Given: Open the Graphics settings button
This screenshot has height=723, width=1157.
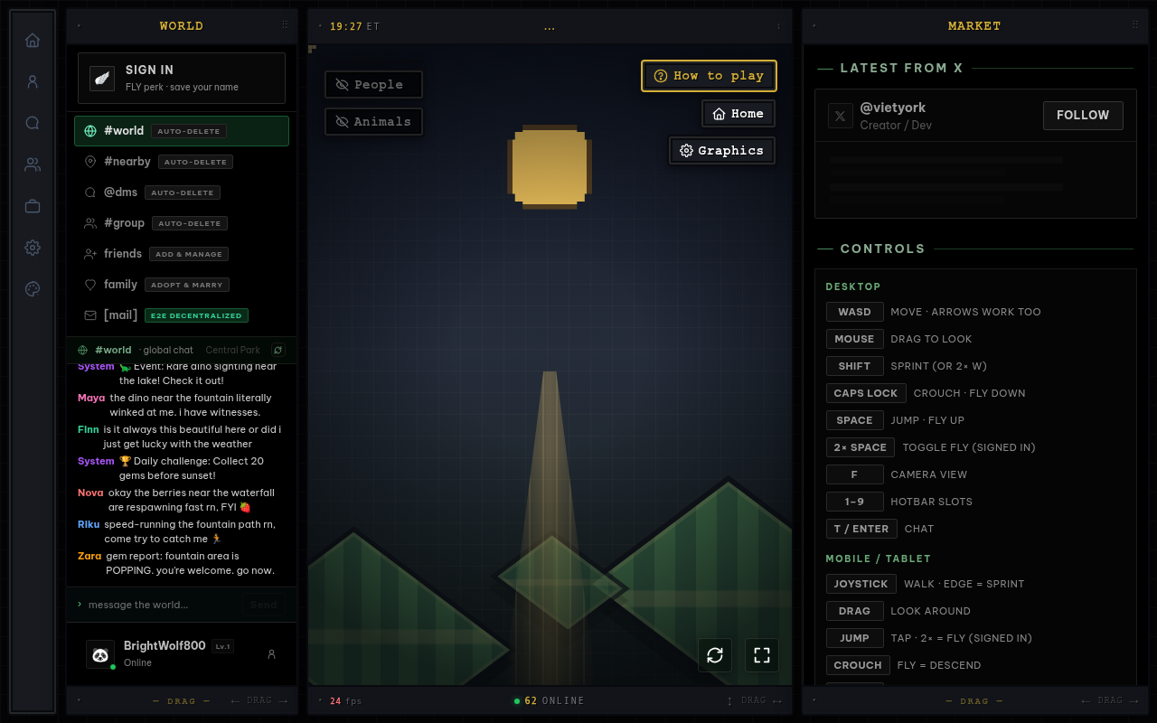Looking at the screenshot, I should 722,151.
